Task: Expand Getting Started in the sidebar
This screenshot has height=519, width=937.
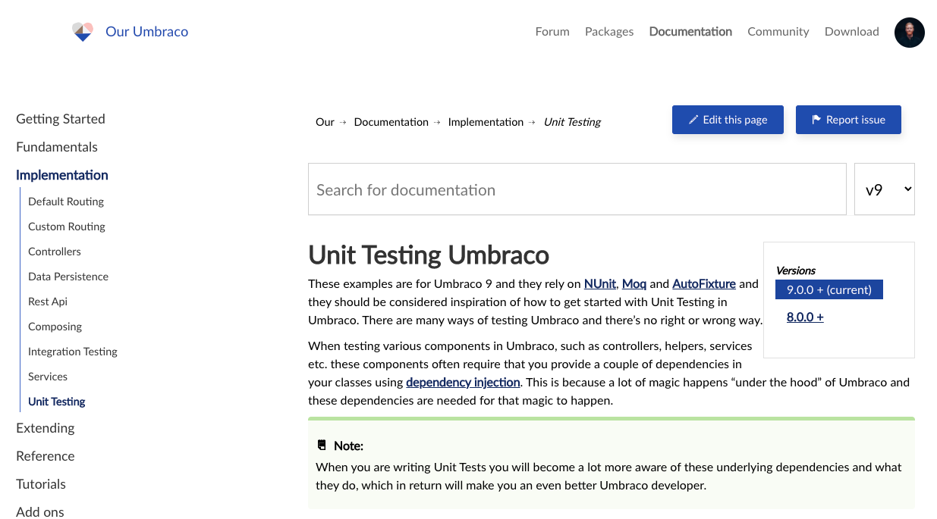Action: (x=61, y=119)
